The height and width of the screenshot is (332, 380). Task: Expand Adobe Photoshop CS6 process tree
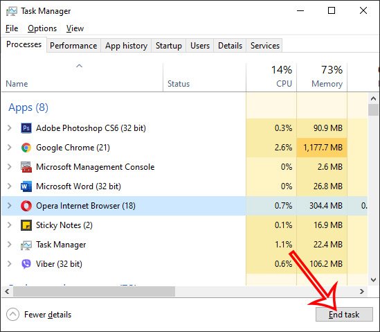(10, 128)
